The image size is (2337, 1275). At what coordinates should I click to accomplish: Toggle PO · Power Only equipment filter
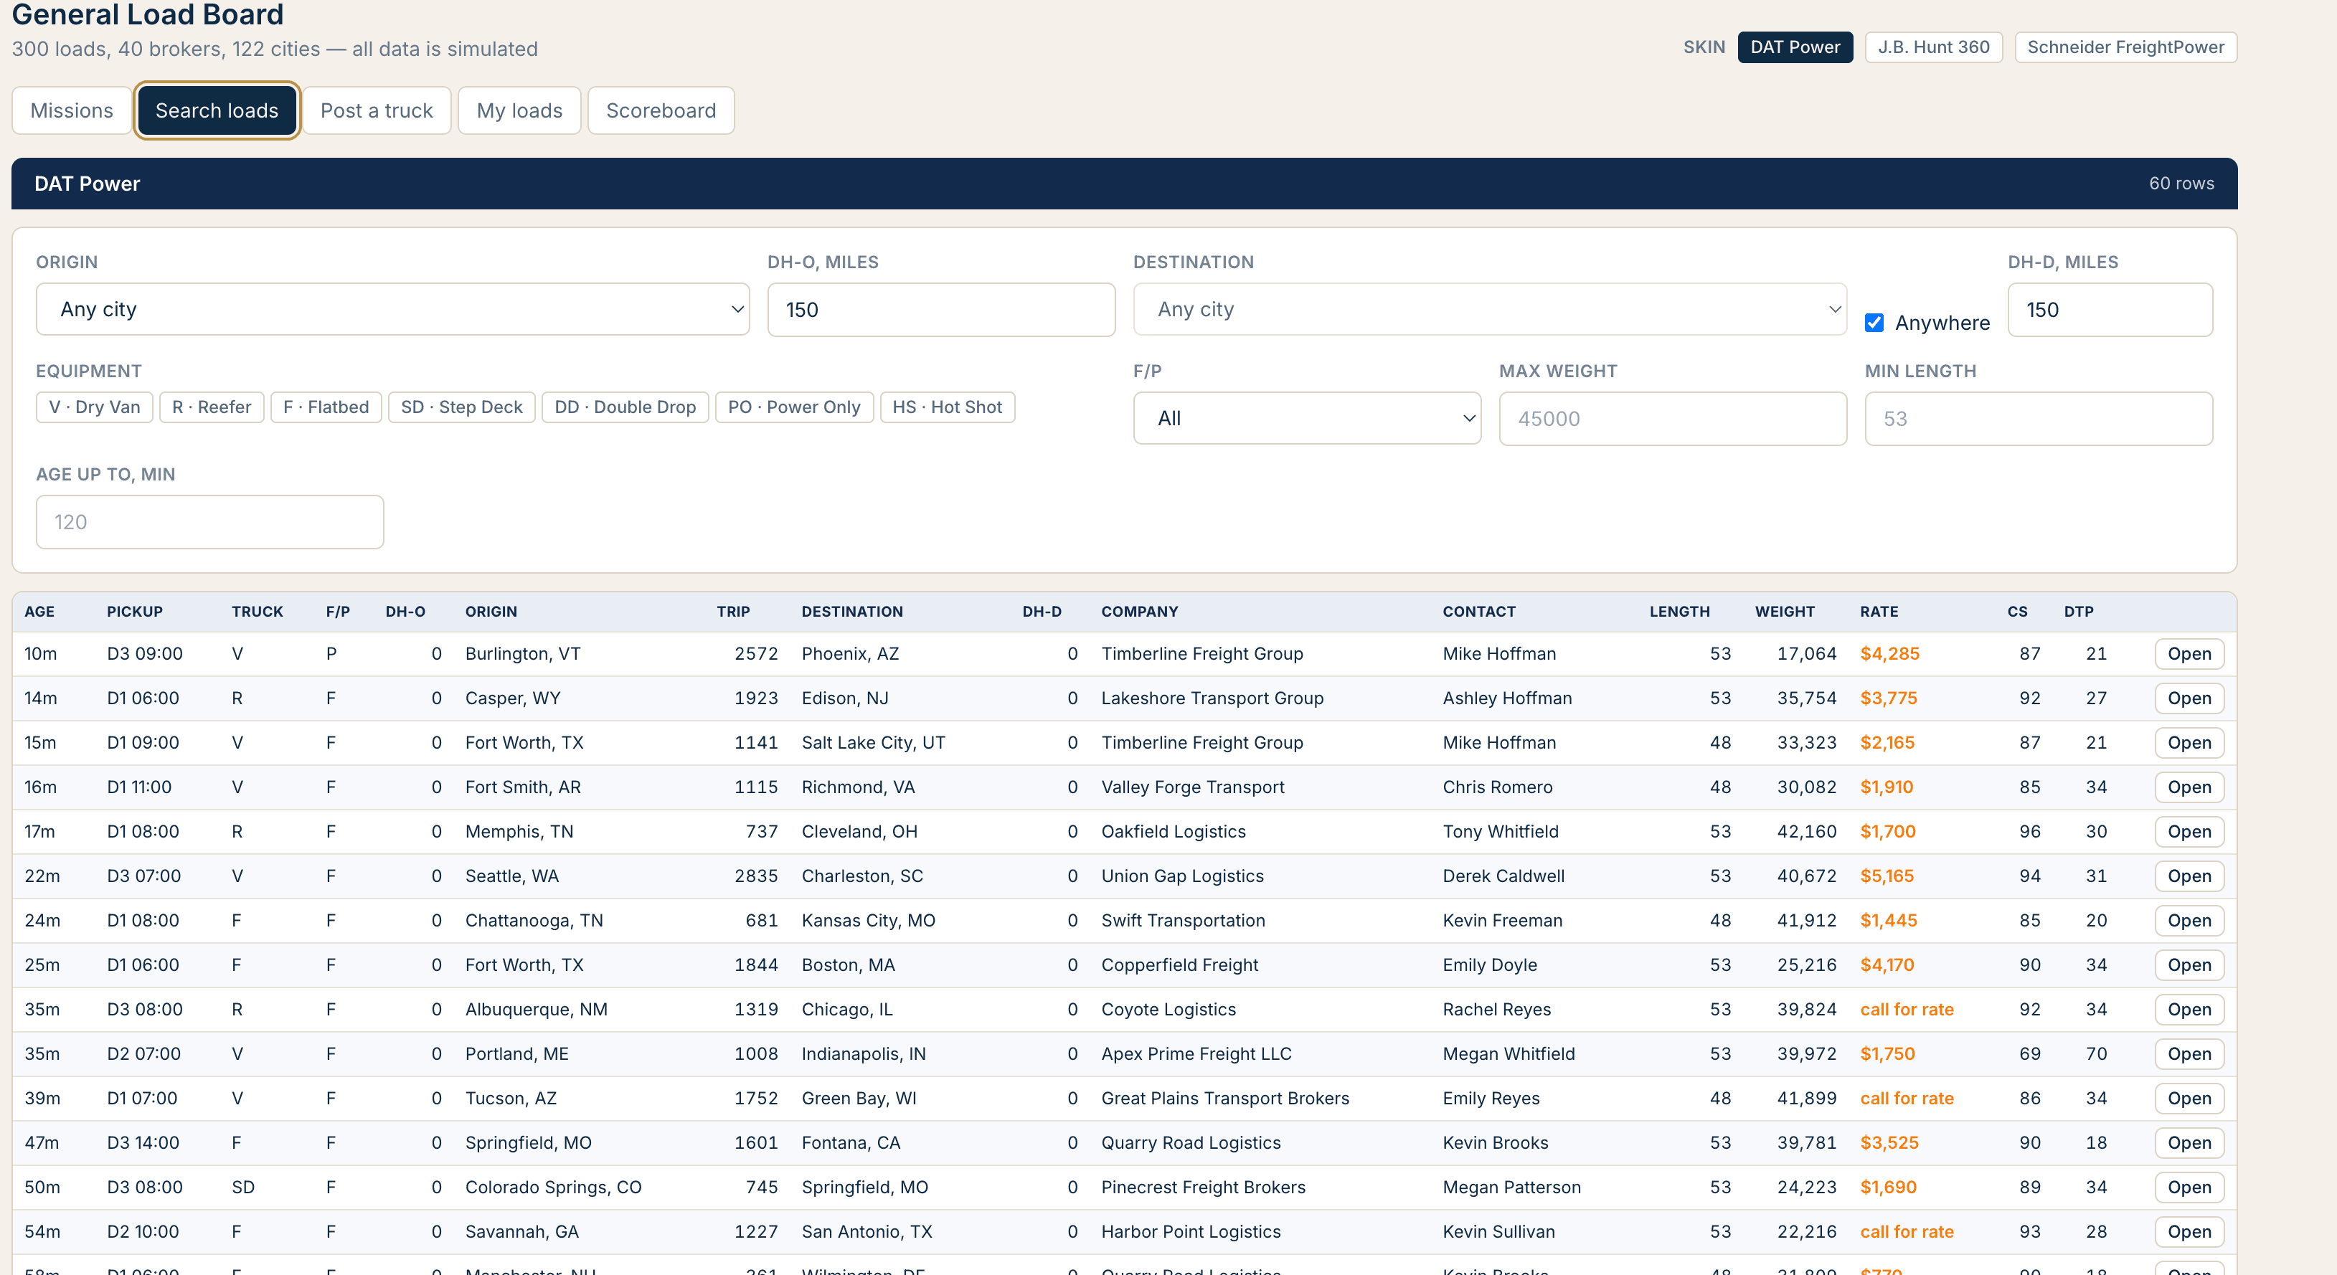[794, 407]
